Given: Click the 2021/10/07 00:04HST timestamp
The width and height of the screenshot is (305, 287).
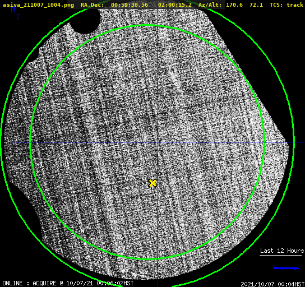Looking at the screenshot, I should [x=272, y=284].
